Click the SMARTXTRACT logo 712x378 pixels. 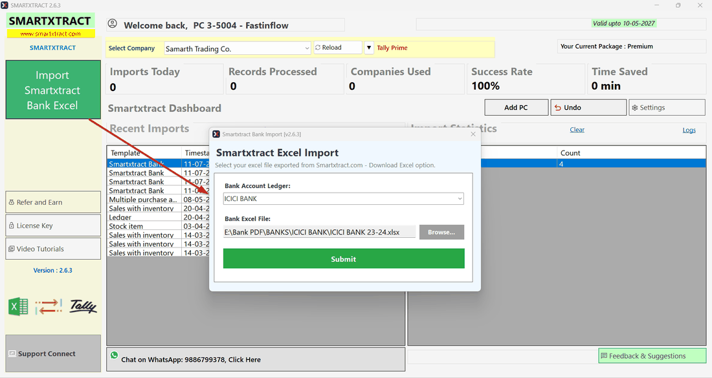[x=50, y=21]
